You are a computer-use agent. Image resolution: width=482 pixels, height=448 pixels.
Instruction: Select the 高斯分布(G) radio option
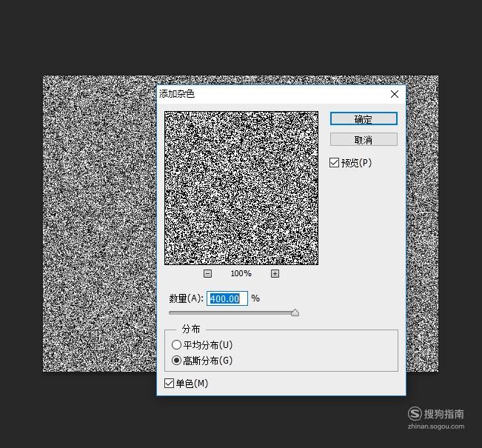click(176, 360)
